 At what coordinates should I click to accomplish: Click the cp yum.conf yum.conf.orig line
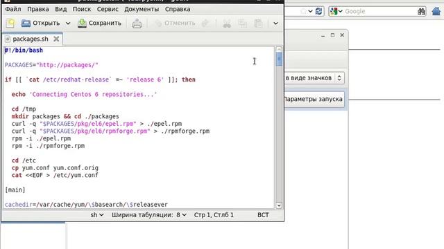55,167
